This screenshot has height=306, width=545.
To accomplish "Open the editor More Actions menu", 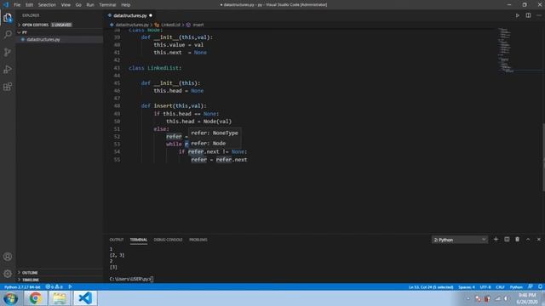I will pos(539,15).
